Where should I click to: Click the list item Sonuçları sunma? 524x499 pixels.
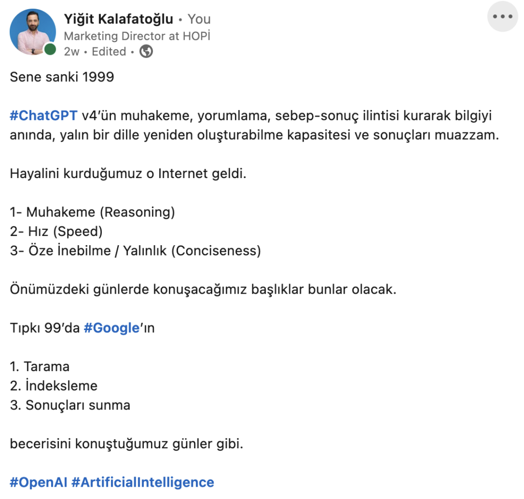pyautogui.click(x=70, y=405)
